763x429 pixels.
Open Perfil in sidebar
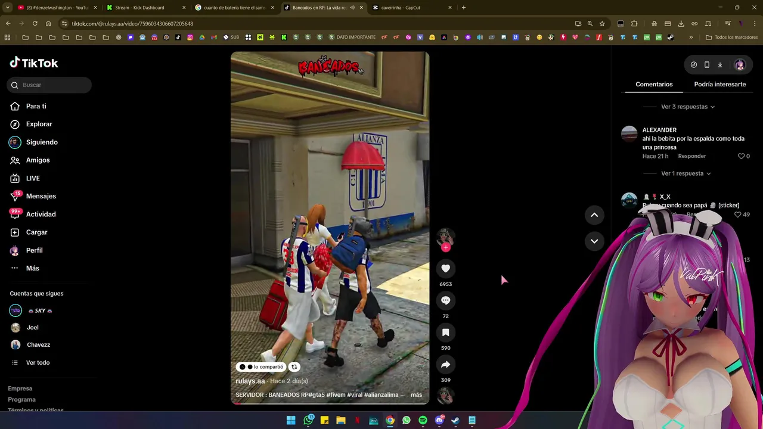[x=34, y=250]
